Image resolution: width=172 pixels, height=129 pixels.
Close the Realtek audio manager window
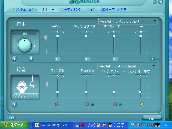pyautogui.click(x=161, y=2)
